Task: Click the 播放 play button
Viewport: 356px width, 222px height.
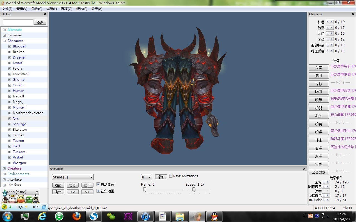Action: pos(58,185)
